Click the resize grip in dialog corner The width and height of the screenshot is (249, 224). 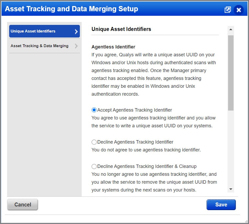[246, 221]
